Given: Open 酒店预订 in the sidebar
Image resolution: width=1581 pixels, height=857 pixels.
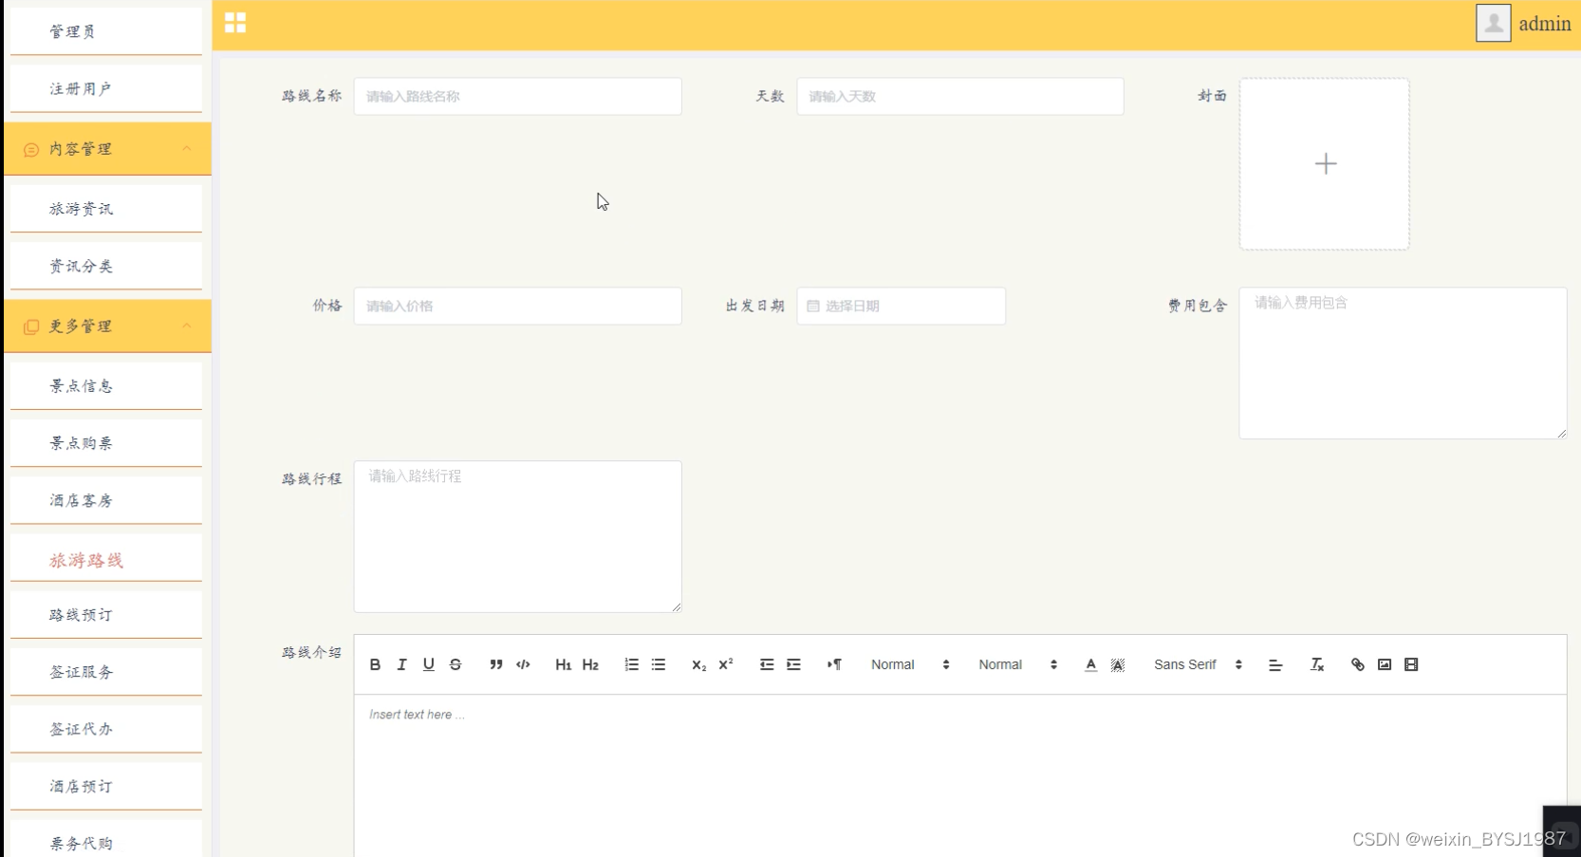Looking at the screenshot, I should (x=105, y=786).
